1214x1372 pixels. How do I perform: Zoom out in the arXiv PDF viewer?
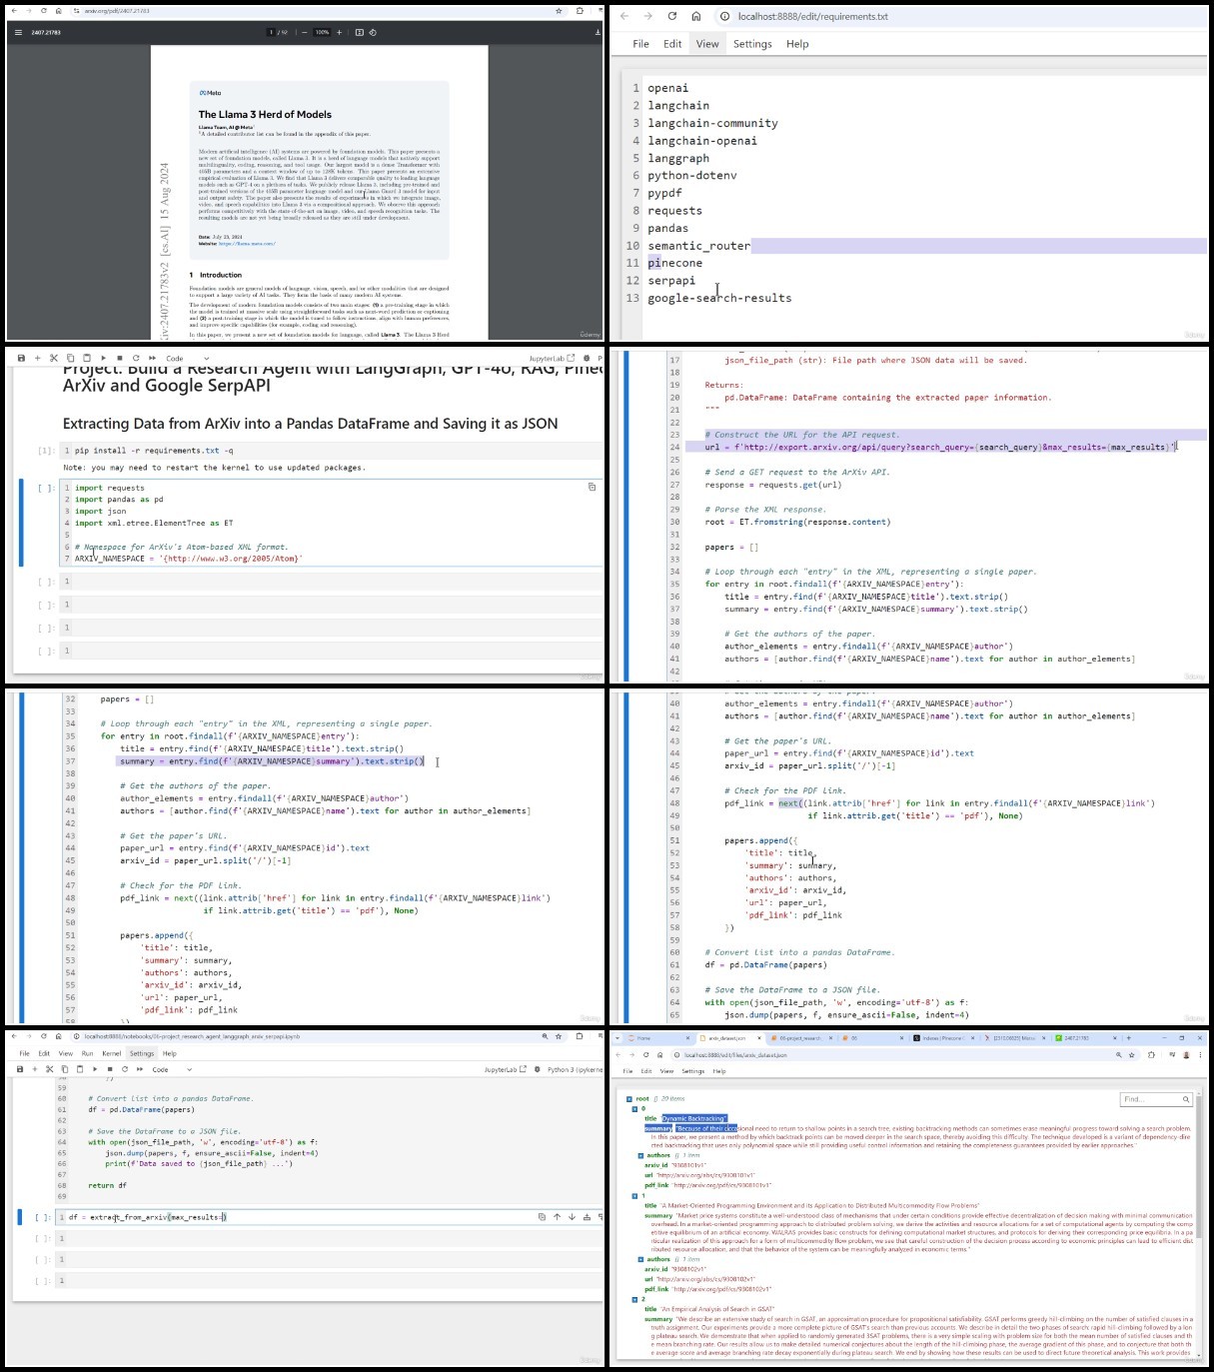tap(305, 32)
